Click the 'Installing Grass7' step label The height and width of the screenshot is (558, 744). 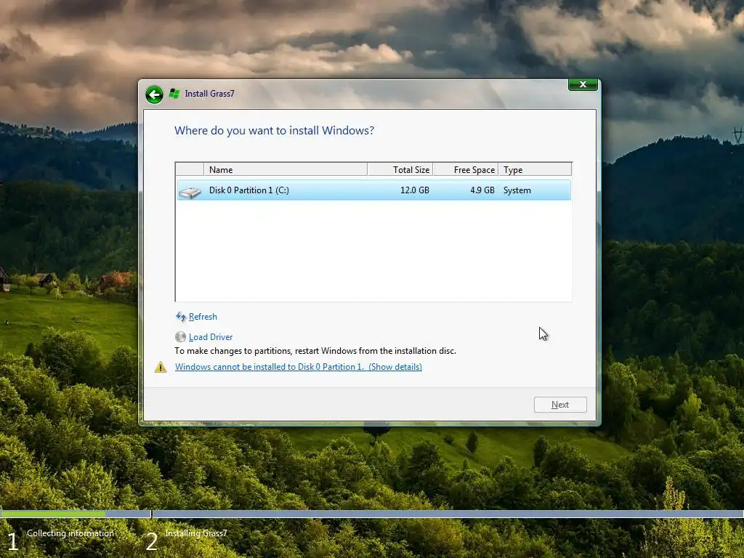tap(196, 533)
